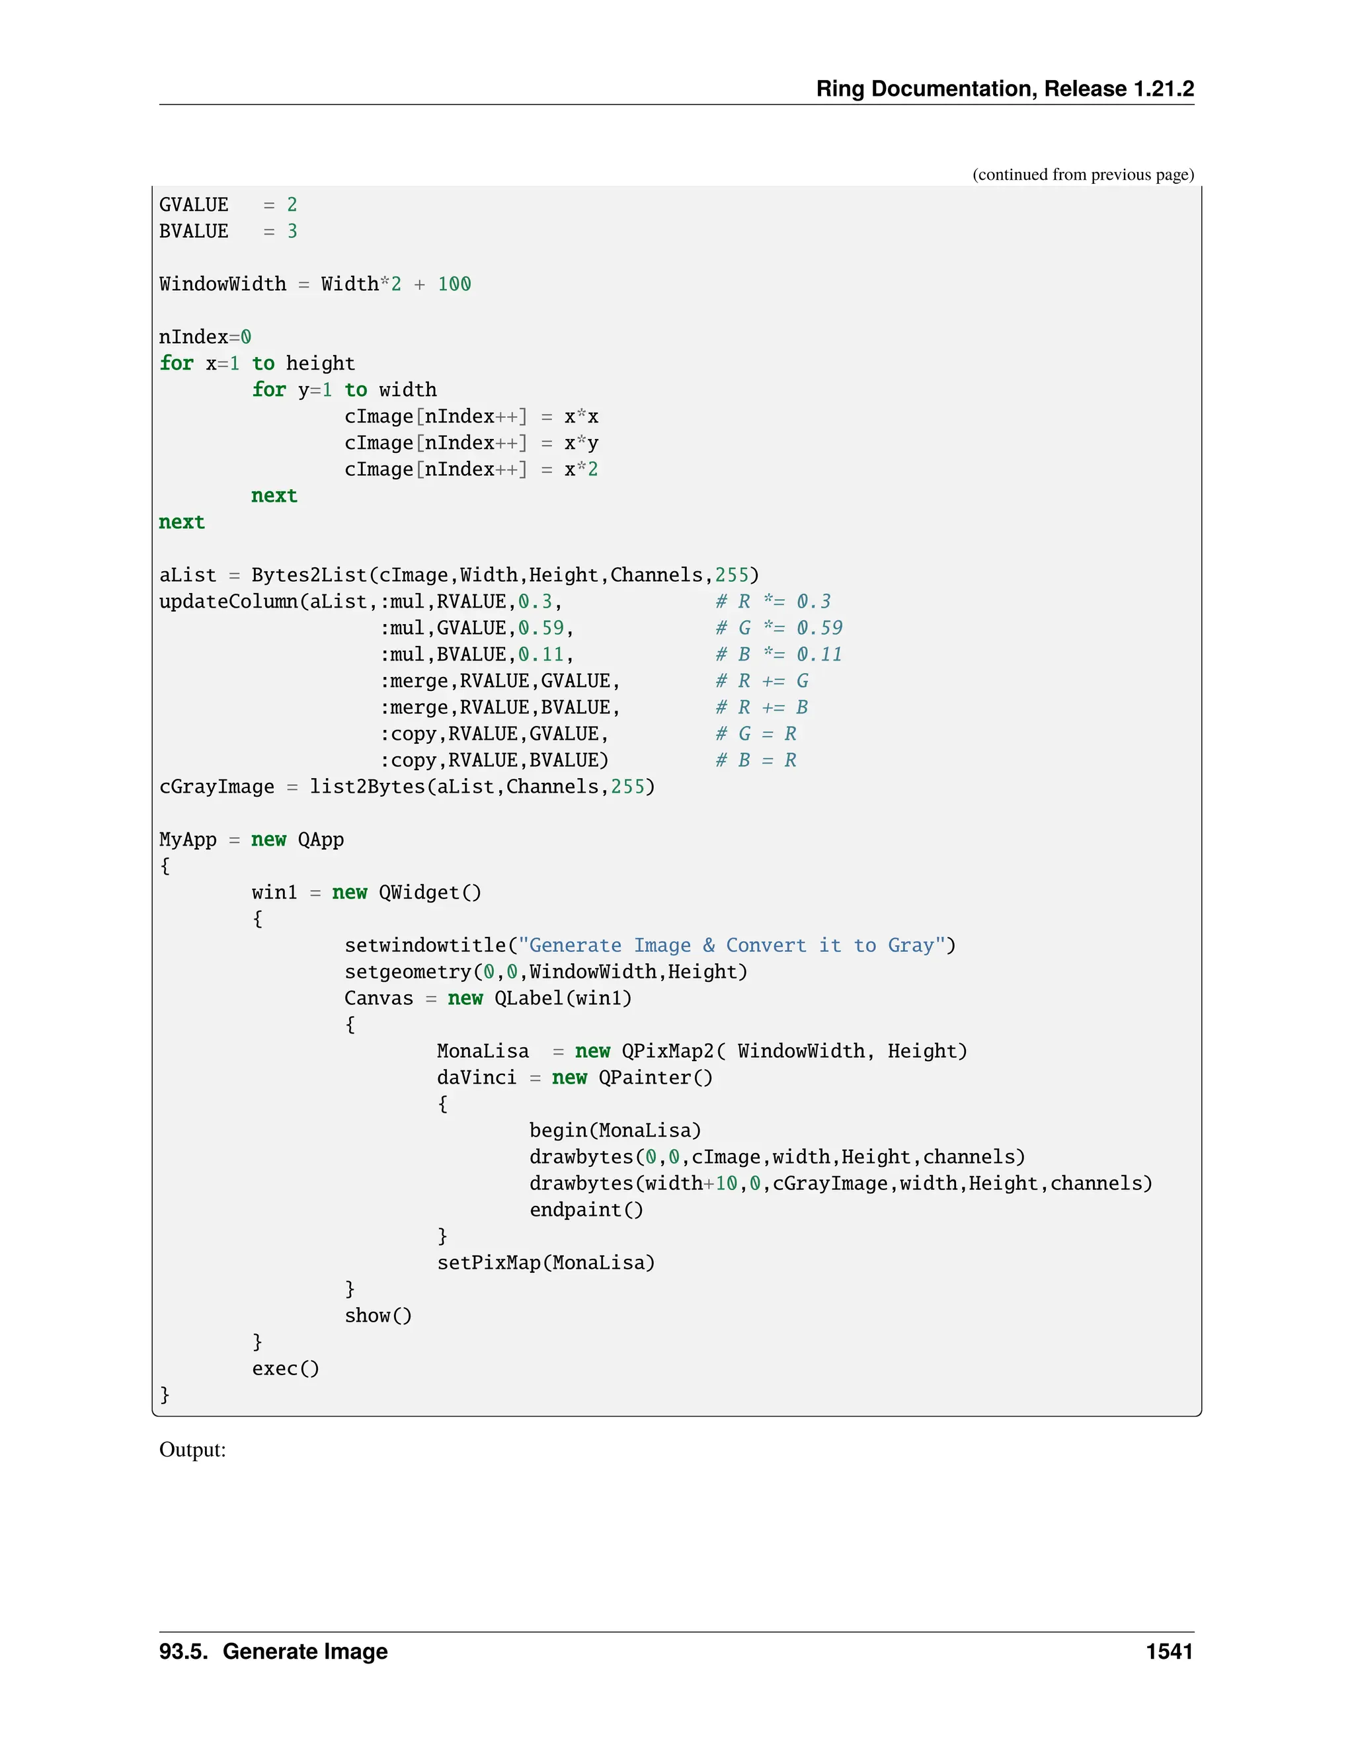Click the drawbytes cGrayImage line

pyautogui.click(x=840, y=1185)
